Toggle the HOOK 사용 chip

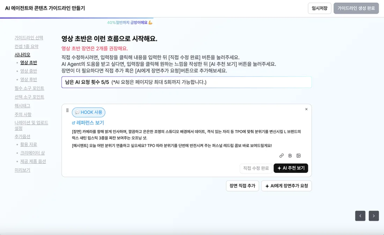coord(88,112)
